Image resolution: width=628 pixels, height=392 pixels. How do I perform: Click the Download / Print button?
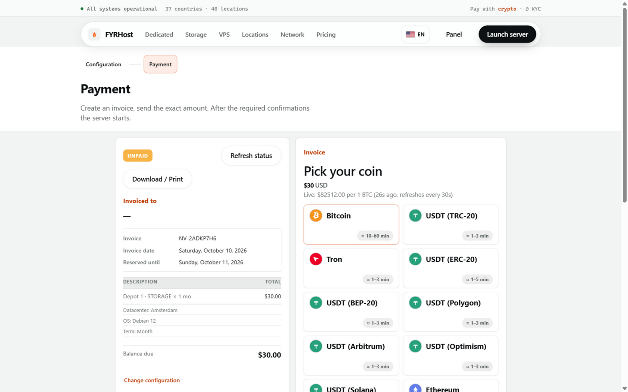(x=157, y=179)
